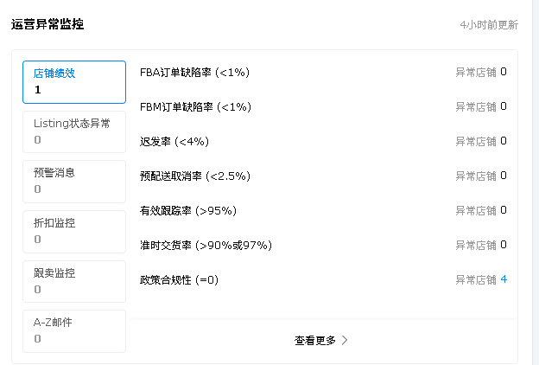This screenshot has height=365, width=539.
Task: Select the 折扣监控 tab
Action: (73, 231)
